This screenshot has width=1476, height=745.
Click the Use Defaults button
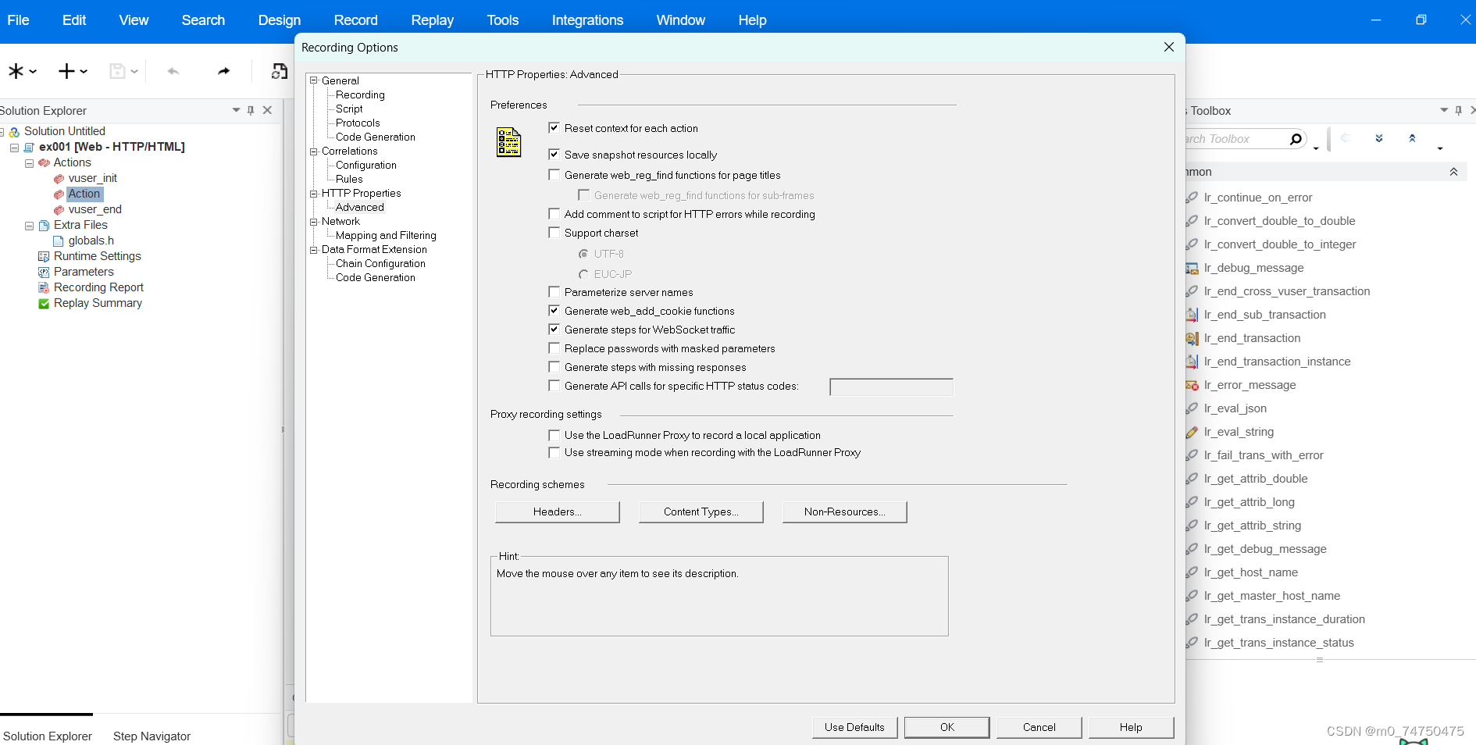tap(854, 727)
